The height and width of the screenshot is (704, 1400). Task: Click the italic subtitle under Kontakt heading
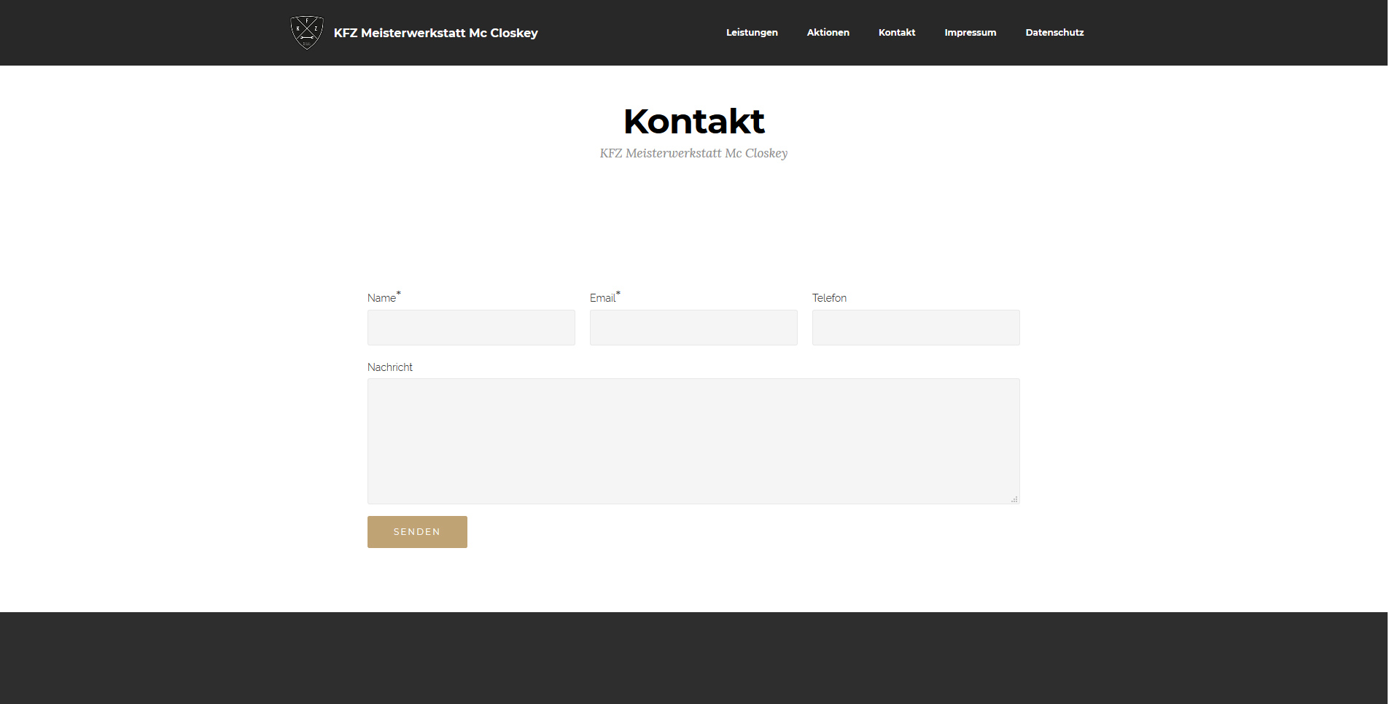pos(693,153)
